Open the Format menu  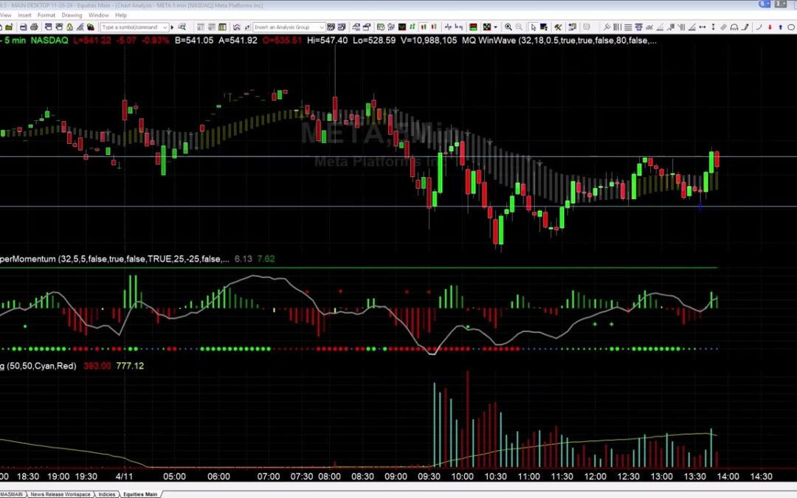[x=46, y=15]
